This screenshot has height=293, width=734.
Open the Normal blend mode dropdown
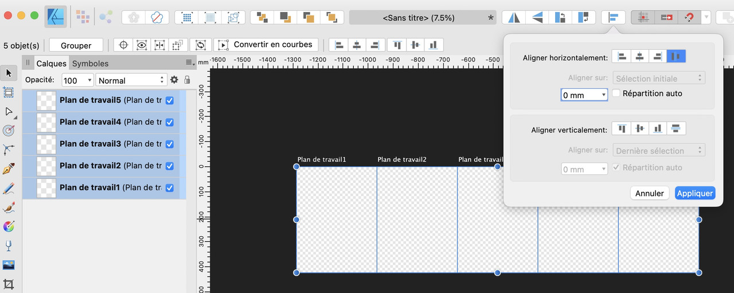(x=131, y=80)
